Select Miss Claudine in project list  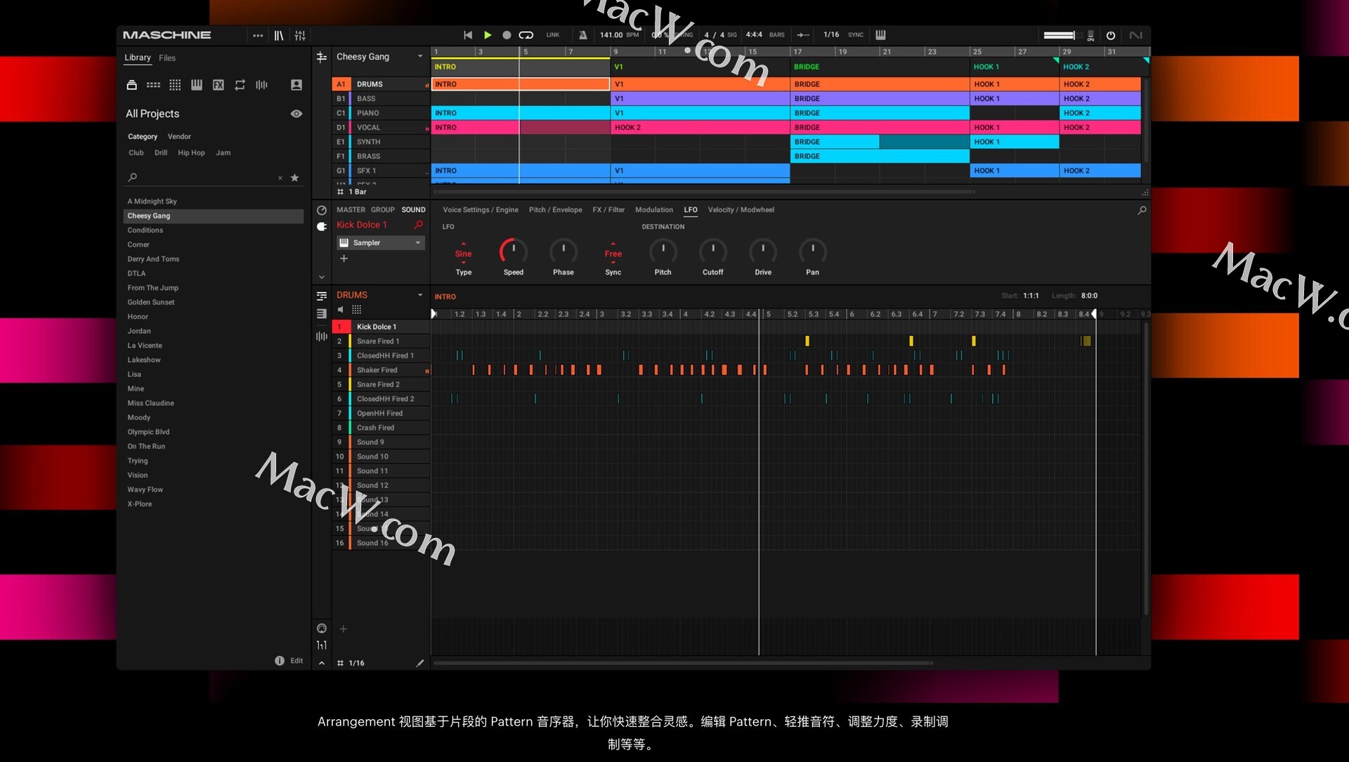click(x=151, y=403)
